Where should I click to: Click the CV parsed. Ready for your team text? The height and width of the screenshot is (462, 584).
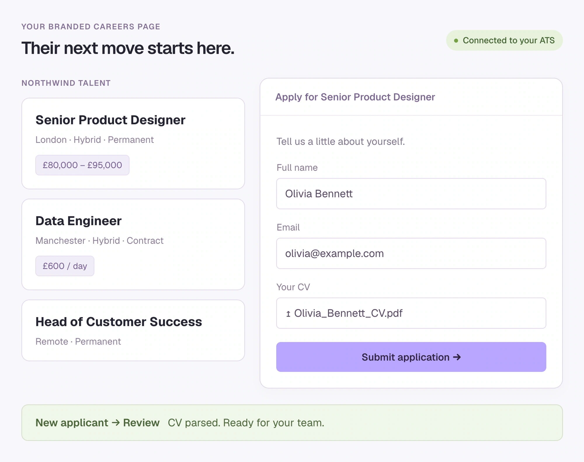point(246,423)
